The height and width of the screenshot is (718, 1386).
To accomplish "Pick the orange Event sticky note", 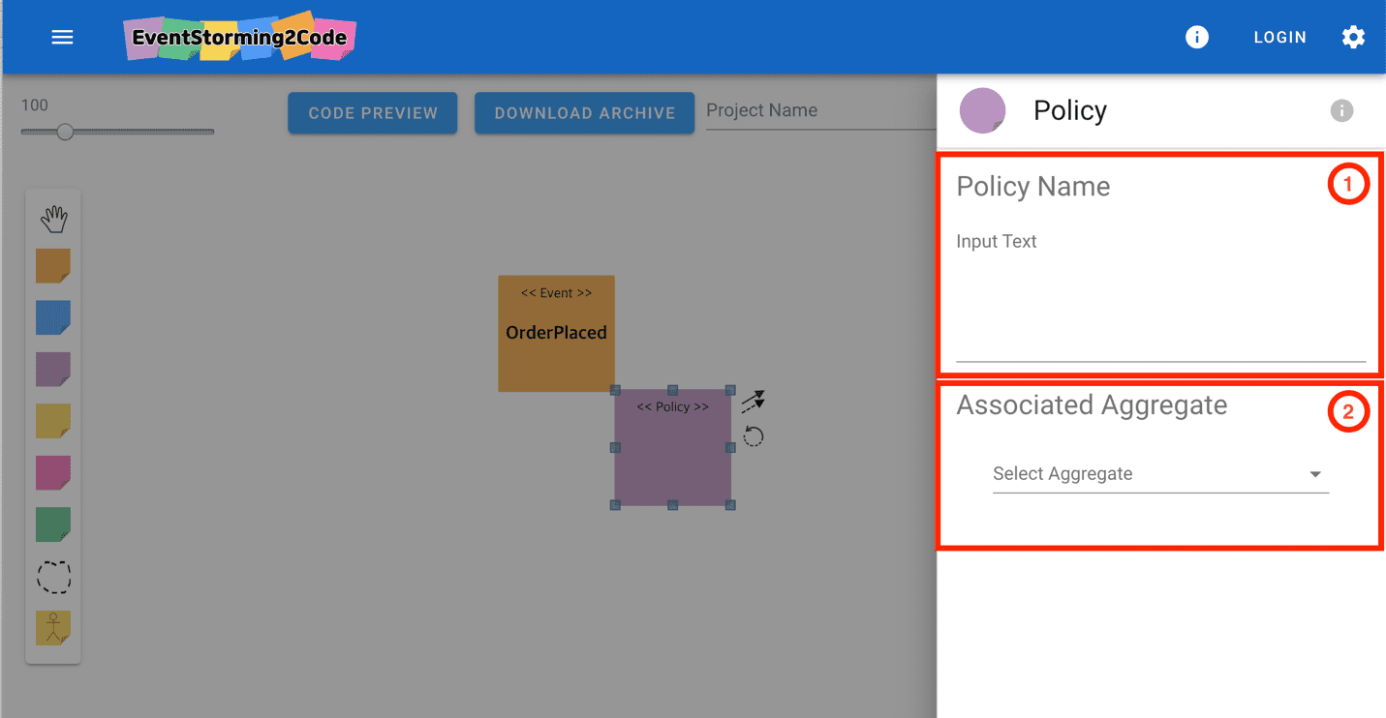I will pyautogui.click(x=53, y=265).
